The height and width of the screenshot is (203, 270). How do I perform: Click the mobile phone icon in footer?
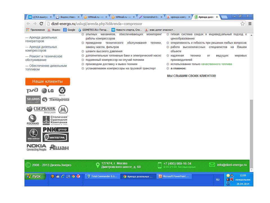click(x=160, y=165)
